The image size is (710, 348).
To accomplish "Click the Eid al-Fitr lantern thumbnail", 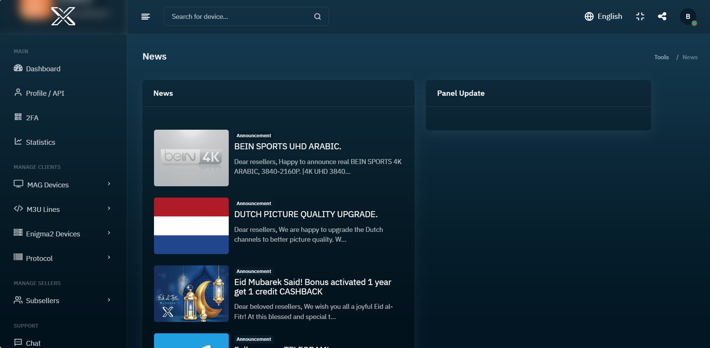I will pyautogui.click(x=191, y=294).
